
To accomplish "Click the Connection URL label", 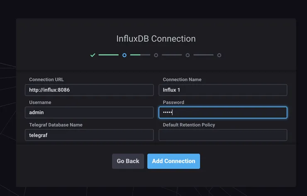I will tap(46, 79).
